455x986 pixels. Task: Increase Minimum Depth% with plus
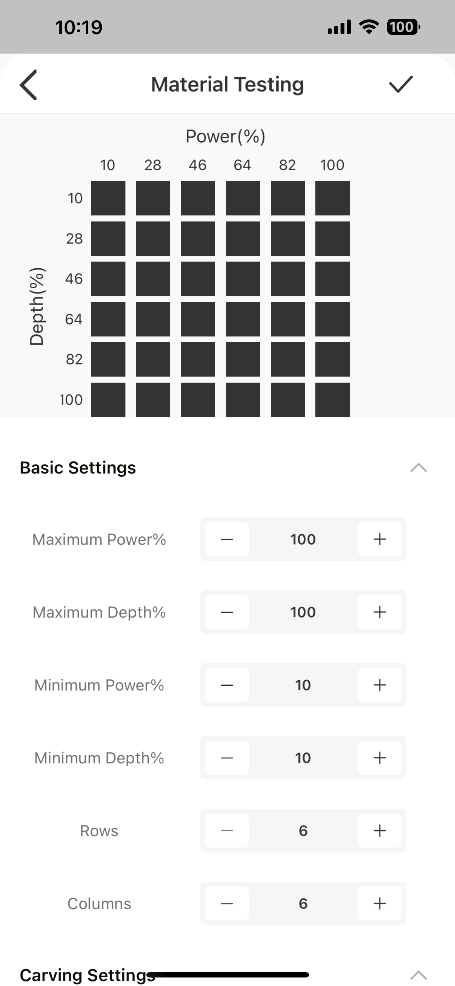coord(380,757)
